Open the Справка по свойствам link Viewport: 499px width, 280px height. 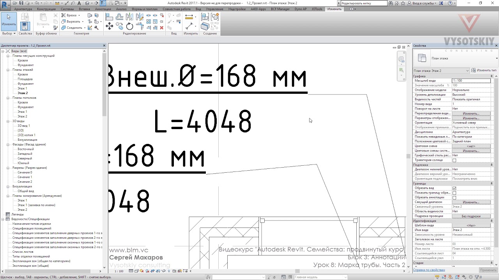429,270
